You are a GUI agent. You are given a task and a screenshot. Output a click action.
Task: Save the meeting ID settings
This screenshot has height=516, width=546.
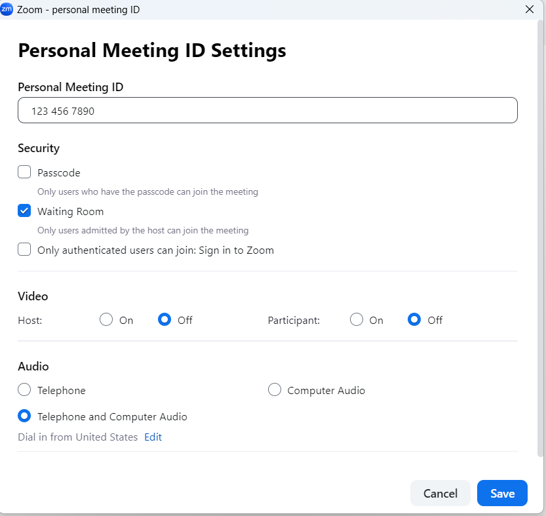502,493
